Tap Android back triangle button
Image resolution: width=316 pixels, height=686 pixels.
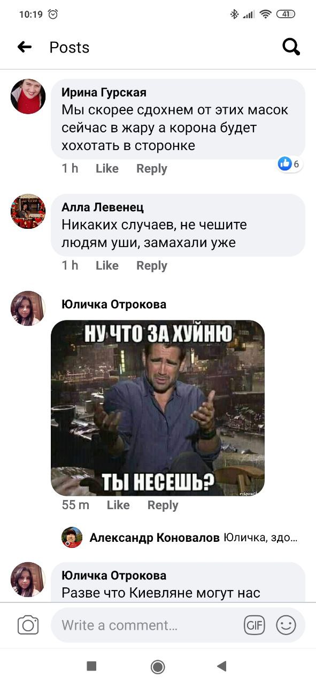tap(222, 666)
